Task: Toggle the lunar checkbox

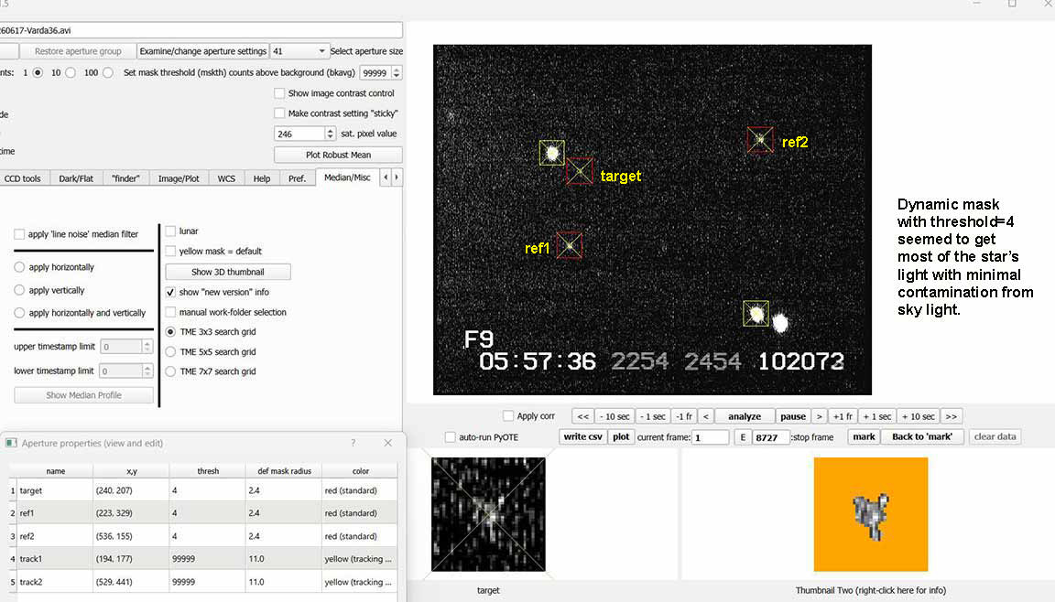Action: [x=171, y=231]
